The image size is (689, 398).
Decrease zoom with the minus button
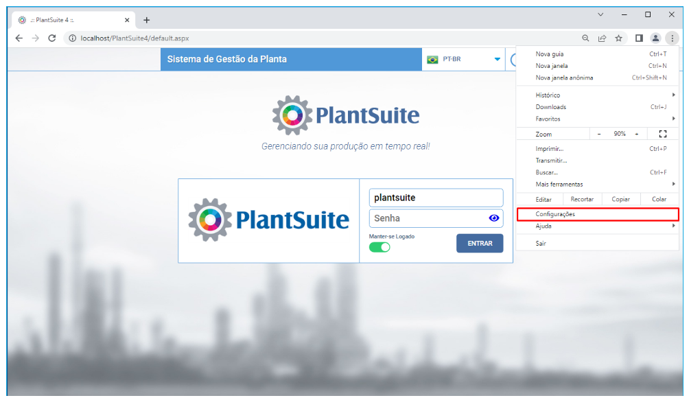[599, 134]
